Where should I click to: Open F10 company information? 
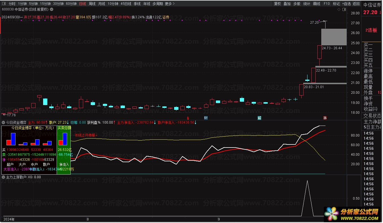[327, 4]
